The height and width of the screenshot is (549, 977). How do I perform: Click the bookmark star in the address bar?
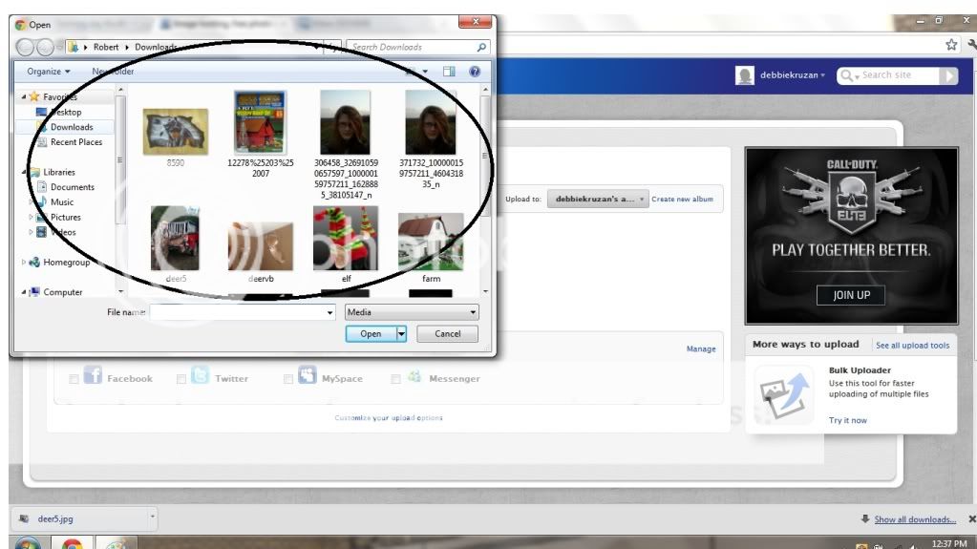tap(951, 45)
